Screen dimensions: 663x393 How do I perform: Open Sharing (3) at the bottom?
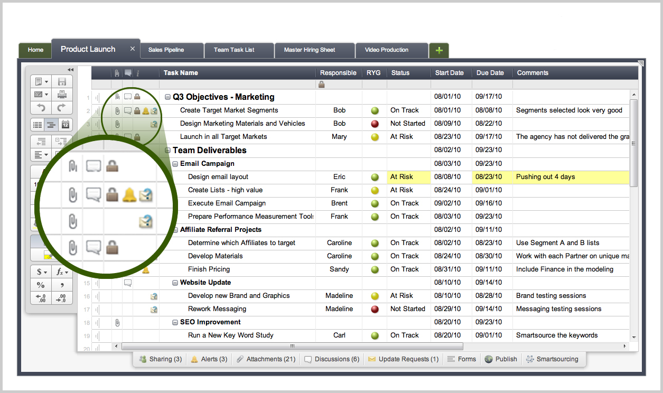coord(160,359)
